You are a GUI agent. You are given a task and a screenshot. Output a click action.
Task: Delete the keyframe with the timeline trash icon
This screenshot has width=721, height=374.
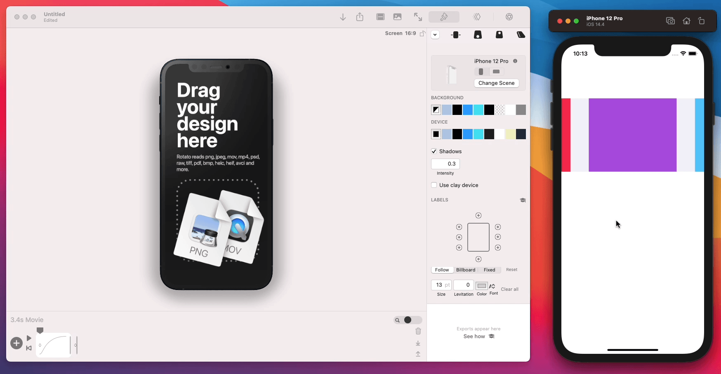pyautogui.click(x=418, y=331)
